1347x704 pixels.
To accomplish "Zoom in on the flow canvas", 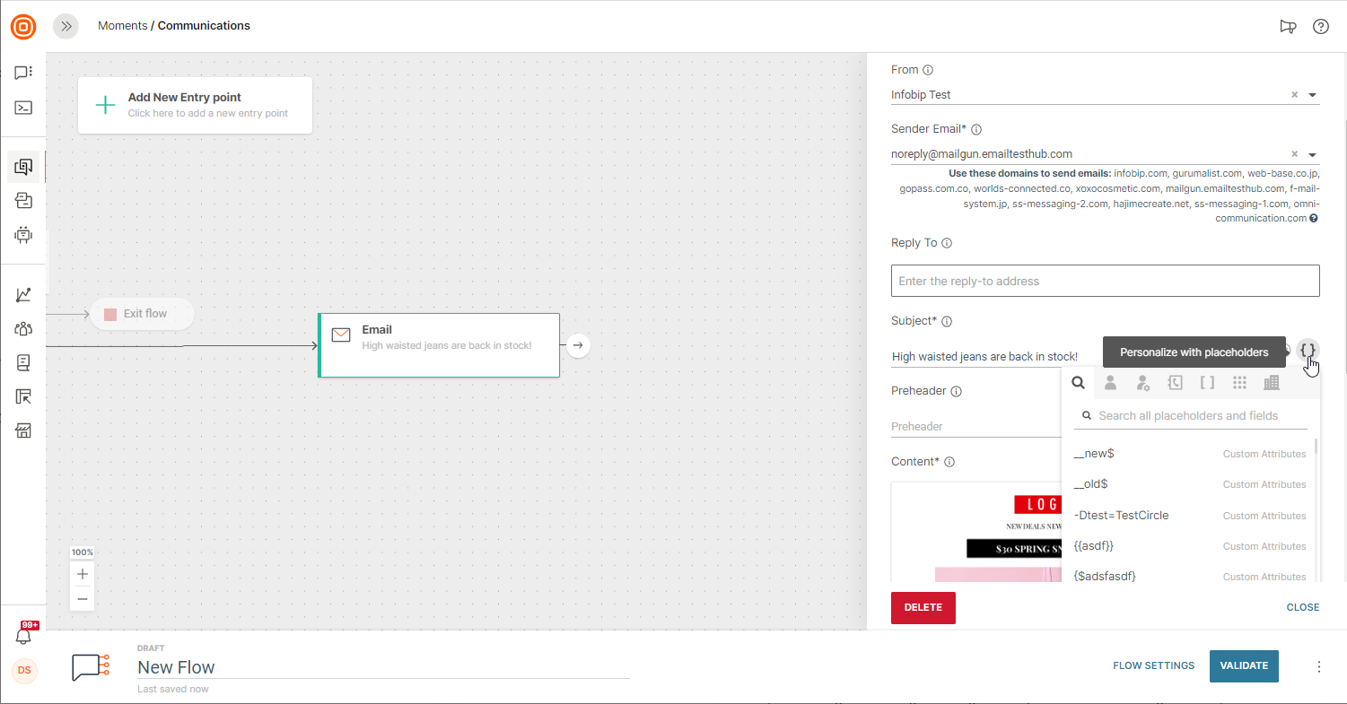I will 83,574.
